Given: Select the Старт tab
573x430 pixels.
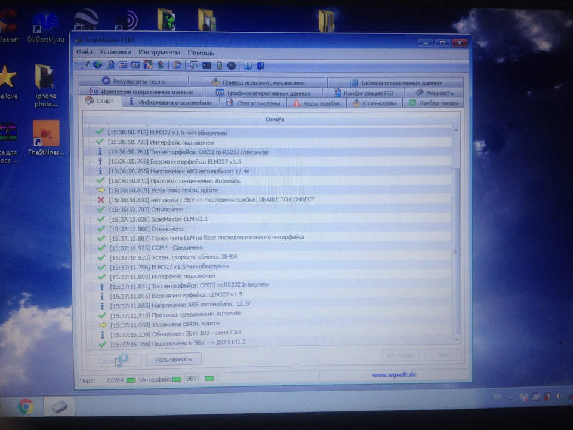Looking at the screenshot, I should [100, 101].
